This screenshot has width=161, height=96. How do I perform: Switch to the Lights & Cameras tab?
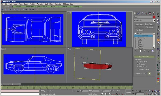click(41, 7)
